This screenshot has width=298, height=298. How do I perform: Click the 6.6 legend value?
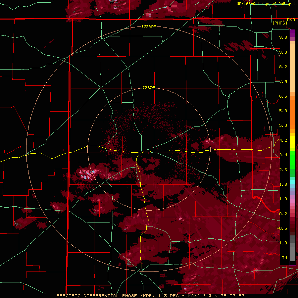283,96
